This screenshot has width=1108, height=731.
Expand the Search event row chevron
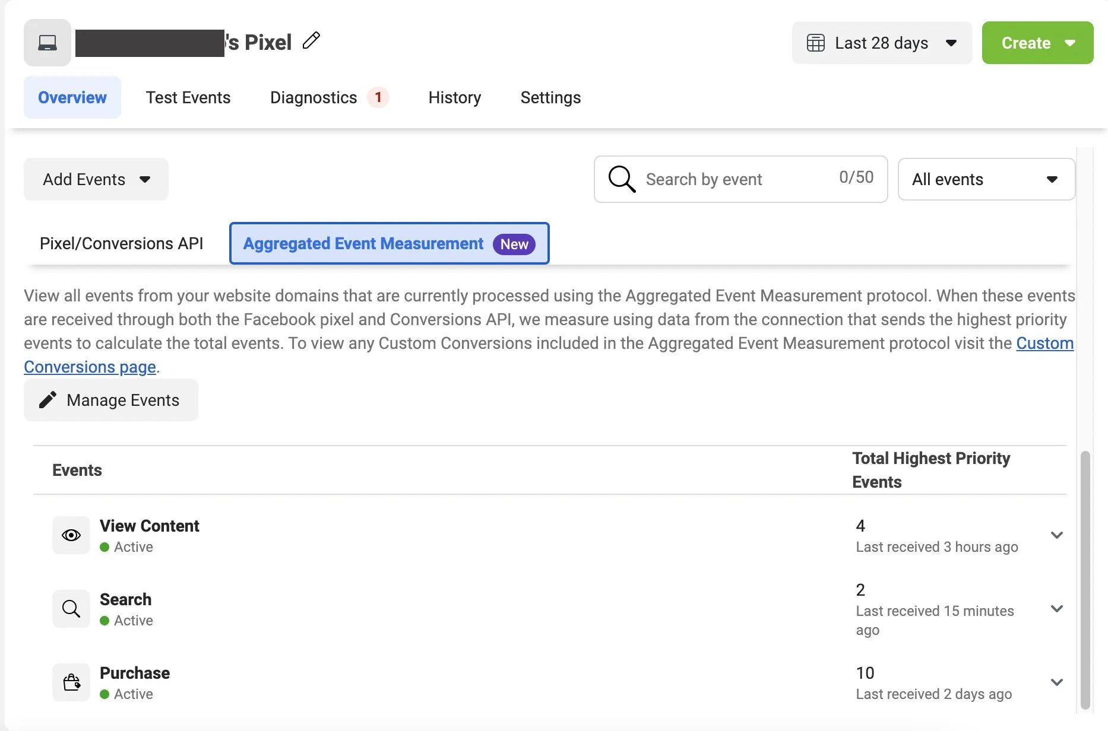(x=1056, y=609)
